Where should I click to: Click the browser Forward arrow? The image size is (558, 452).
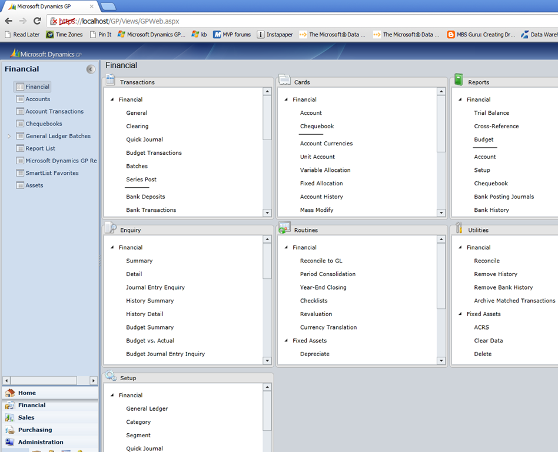(23, 21)
